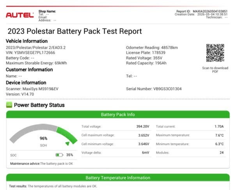Click the Creation Date 2026-05-04 10:38:51
The width and height of the screenshot is (236, 190).
tap(201, 14)
